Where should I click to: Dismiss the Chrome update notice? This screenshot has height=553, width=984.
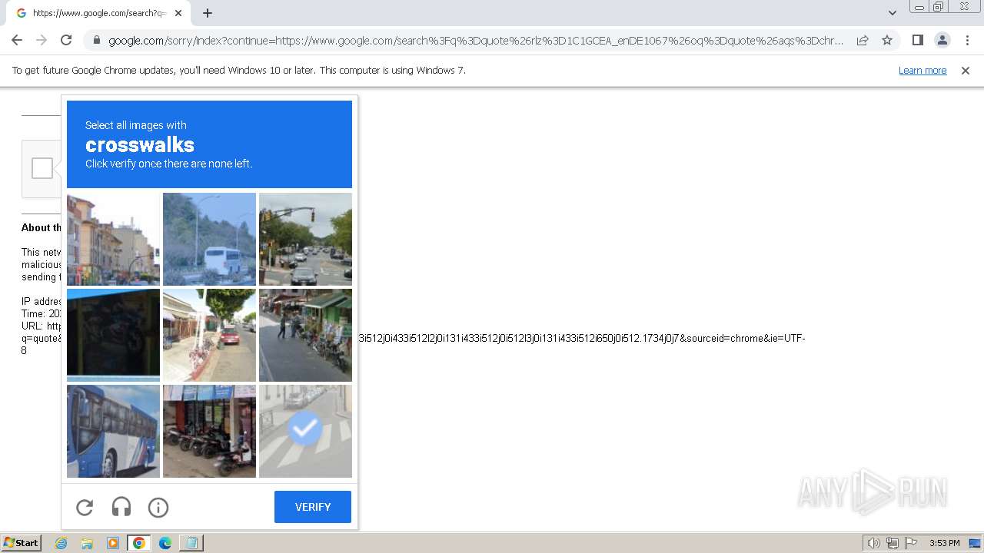point(966,71)
